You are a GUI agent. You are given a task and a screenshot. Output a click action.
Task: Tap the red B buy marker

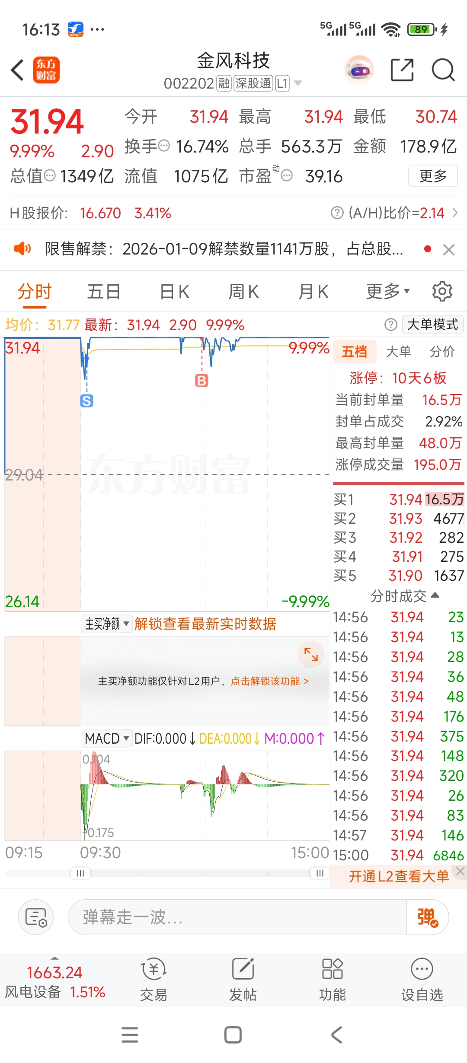pos(202,380)
